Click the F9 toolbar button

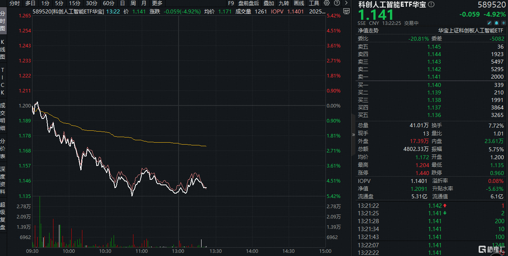click(x=231, y=3)
